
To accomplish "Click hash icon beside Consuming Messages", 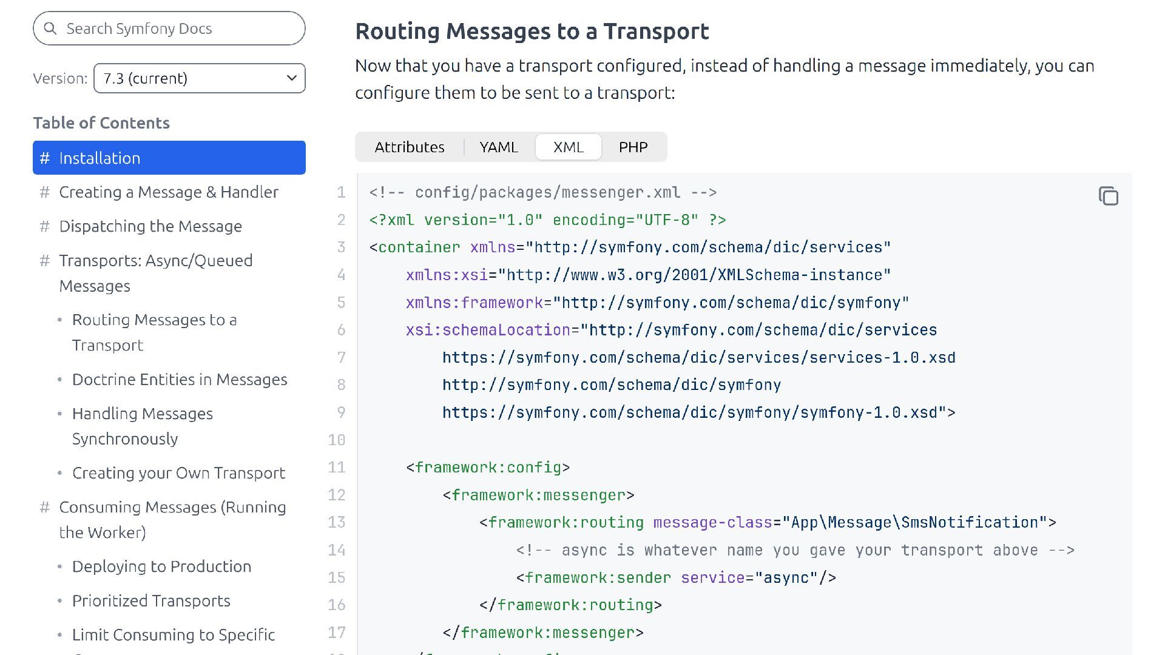I will click(44, 507).
